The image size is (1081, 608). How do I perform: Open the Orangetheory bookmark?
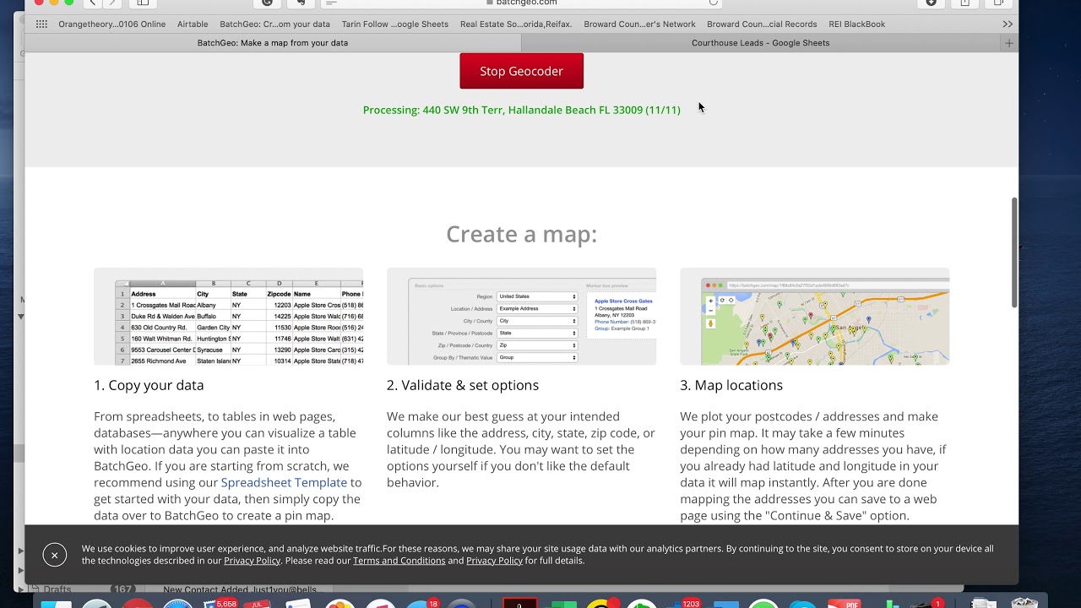click(x=111, y=24)
